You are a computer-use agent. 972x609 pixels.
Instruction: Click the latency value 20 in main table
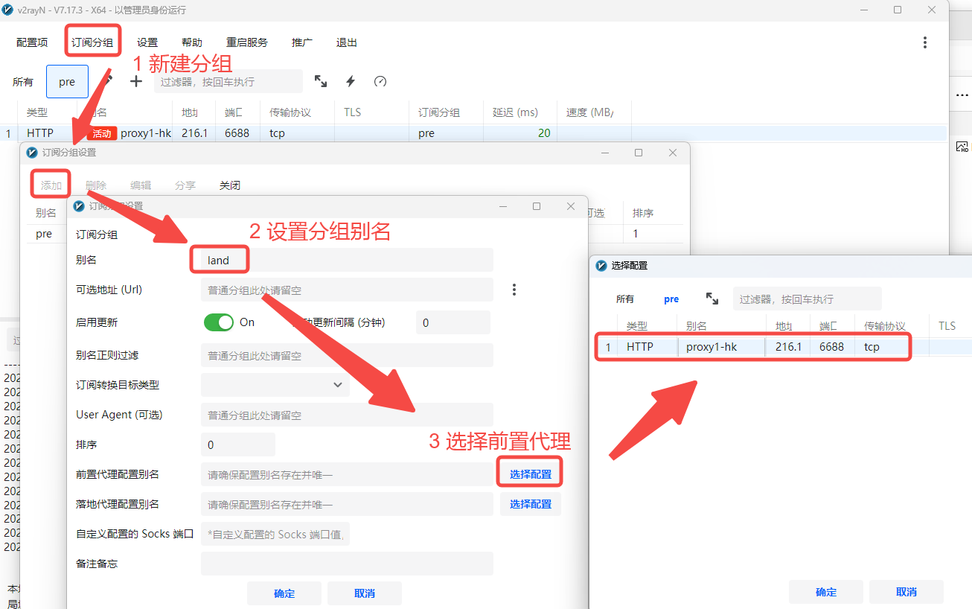tap(544, 133)
